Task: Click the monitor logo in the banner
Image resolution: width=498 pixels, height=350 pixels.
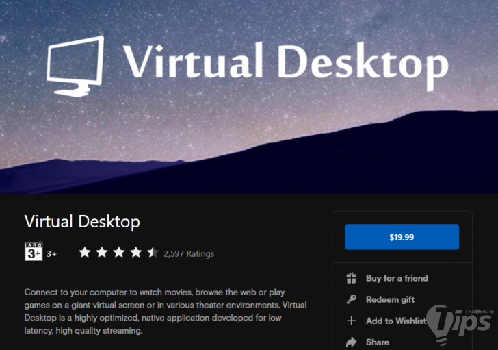Action: 75,66
